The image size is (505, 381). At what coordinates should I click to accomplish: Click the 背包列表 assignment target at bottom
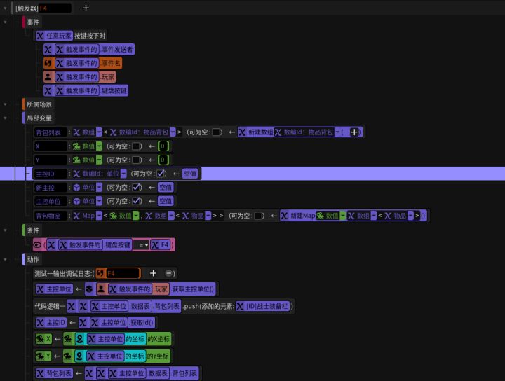coord(54,373)
